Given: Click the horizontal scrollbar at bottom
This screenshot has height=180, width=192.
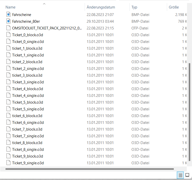Looking at the screenshot, I should coord(90,169).
